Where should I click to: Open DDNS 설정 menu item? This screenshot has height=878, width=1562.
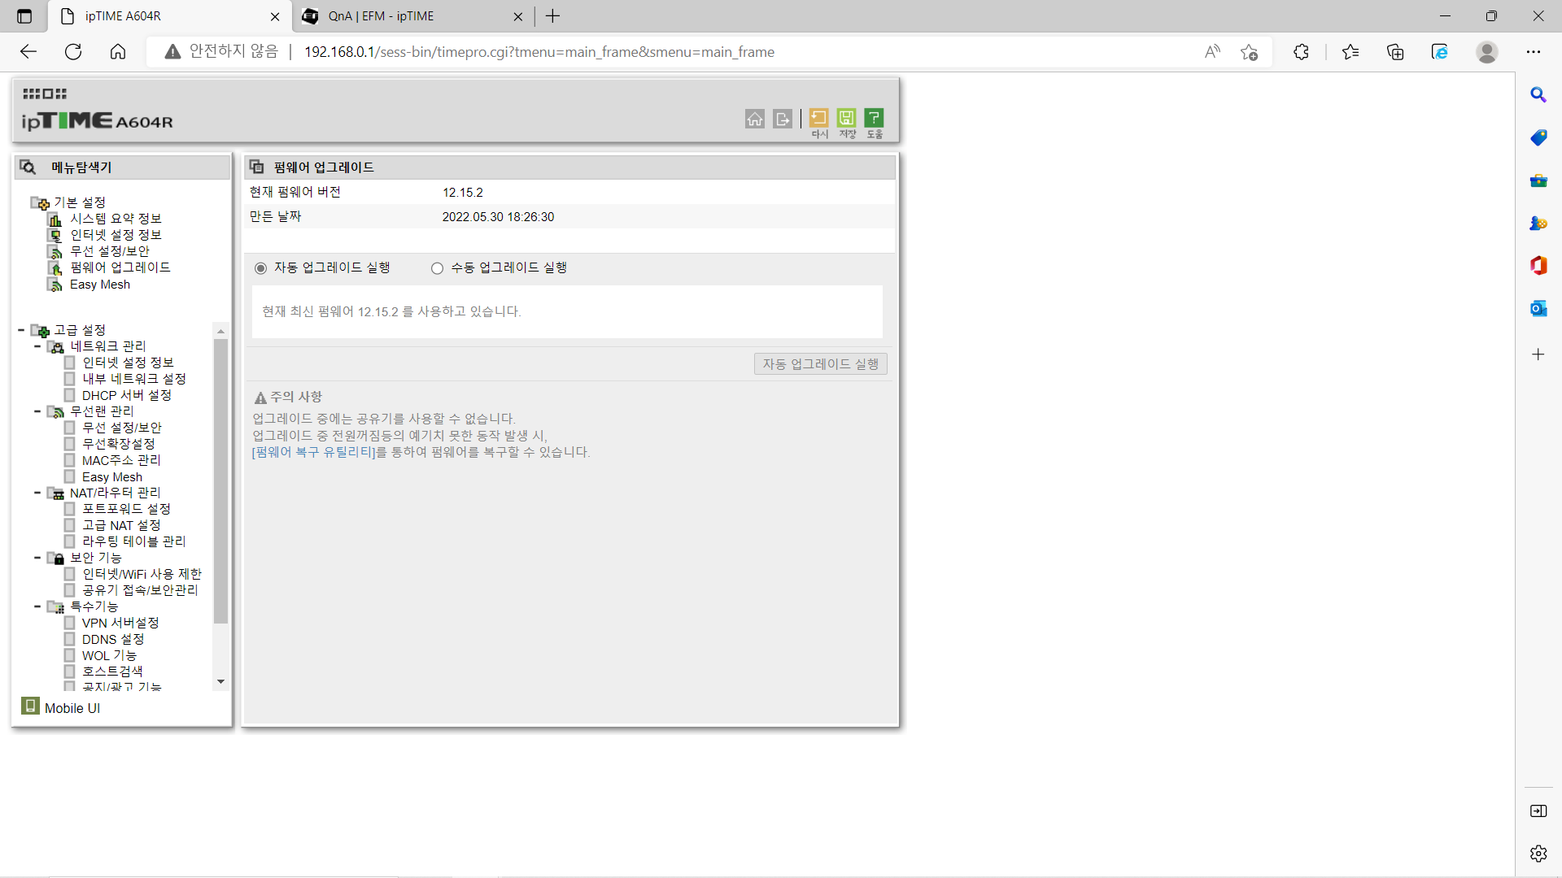(113, 639)
